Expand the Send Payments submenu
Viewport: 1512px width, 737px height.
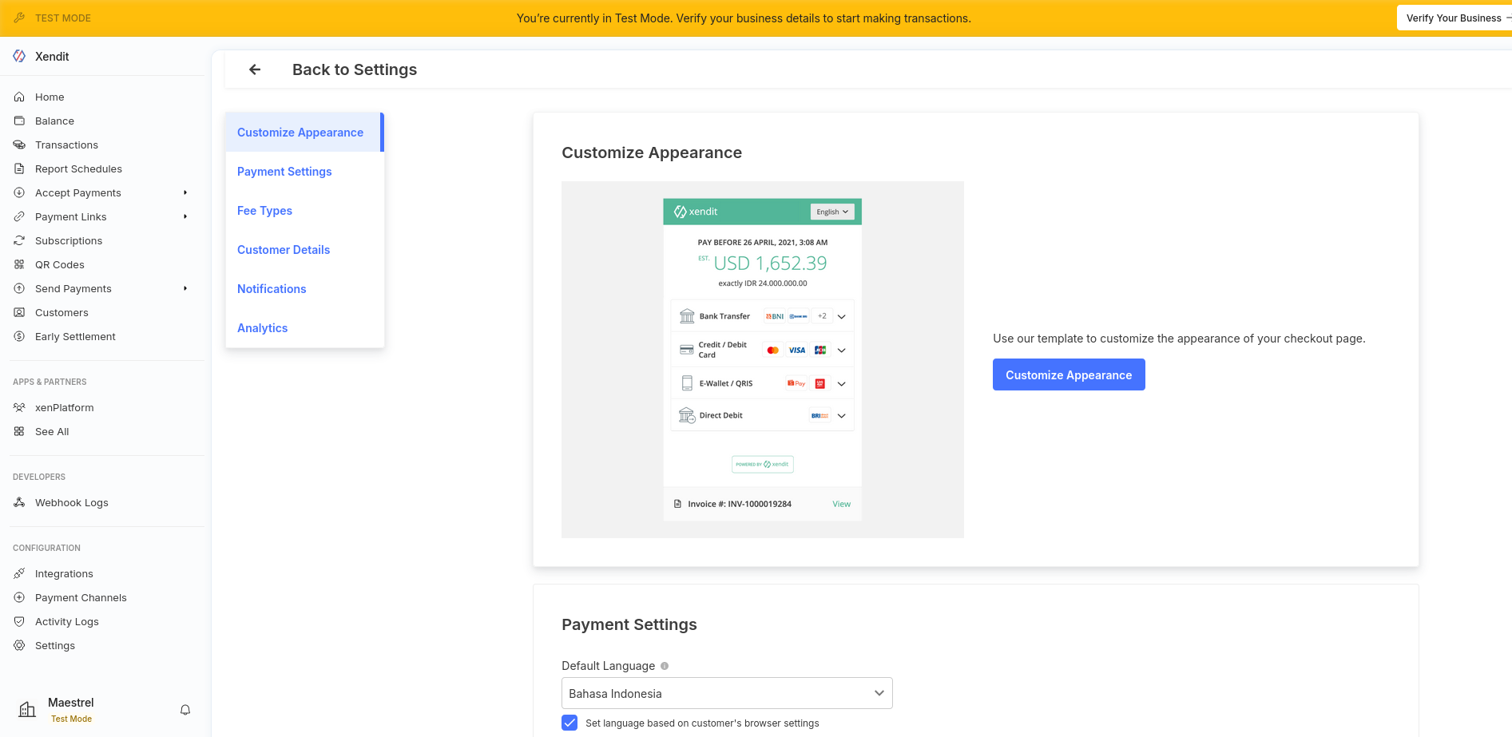point(185,288)
